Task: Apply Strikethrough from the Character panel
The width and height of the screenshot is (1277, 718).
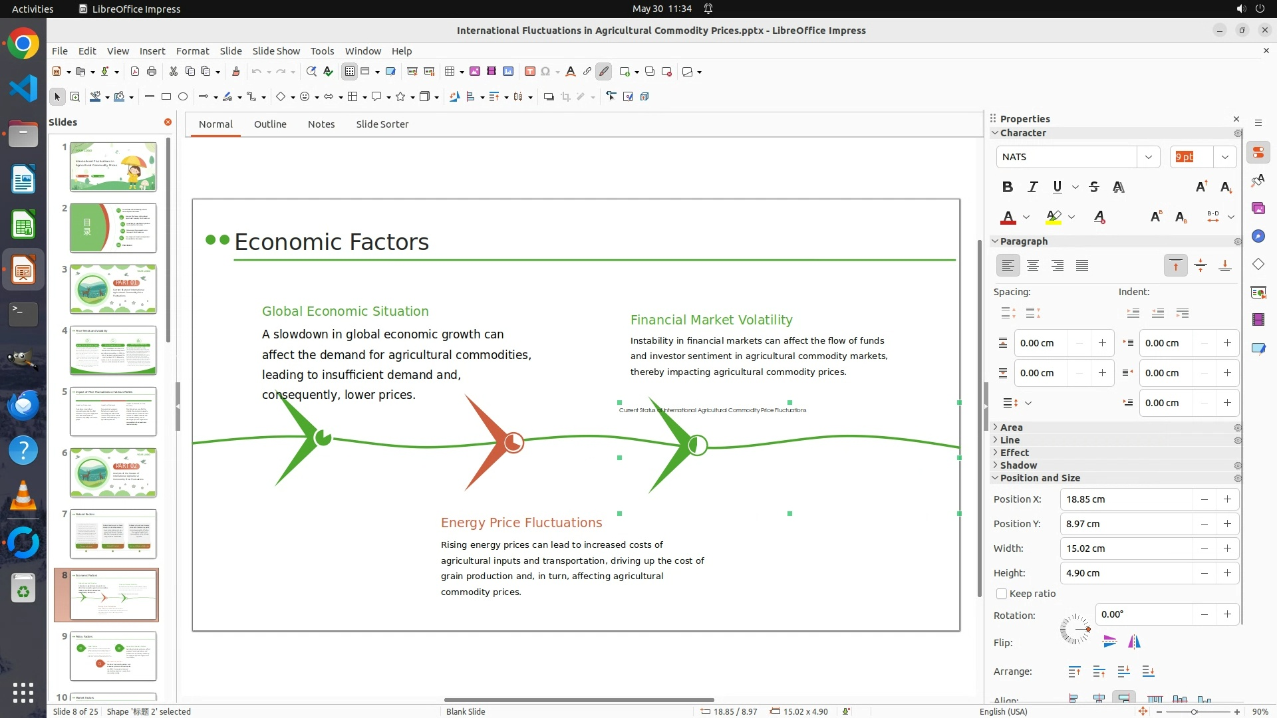Action: click(1094, 187)
